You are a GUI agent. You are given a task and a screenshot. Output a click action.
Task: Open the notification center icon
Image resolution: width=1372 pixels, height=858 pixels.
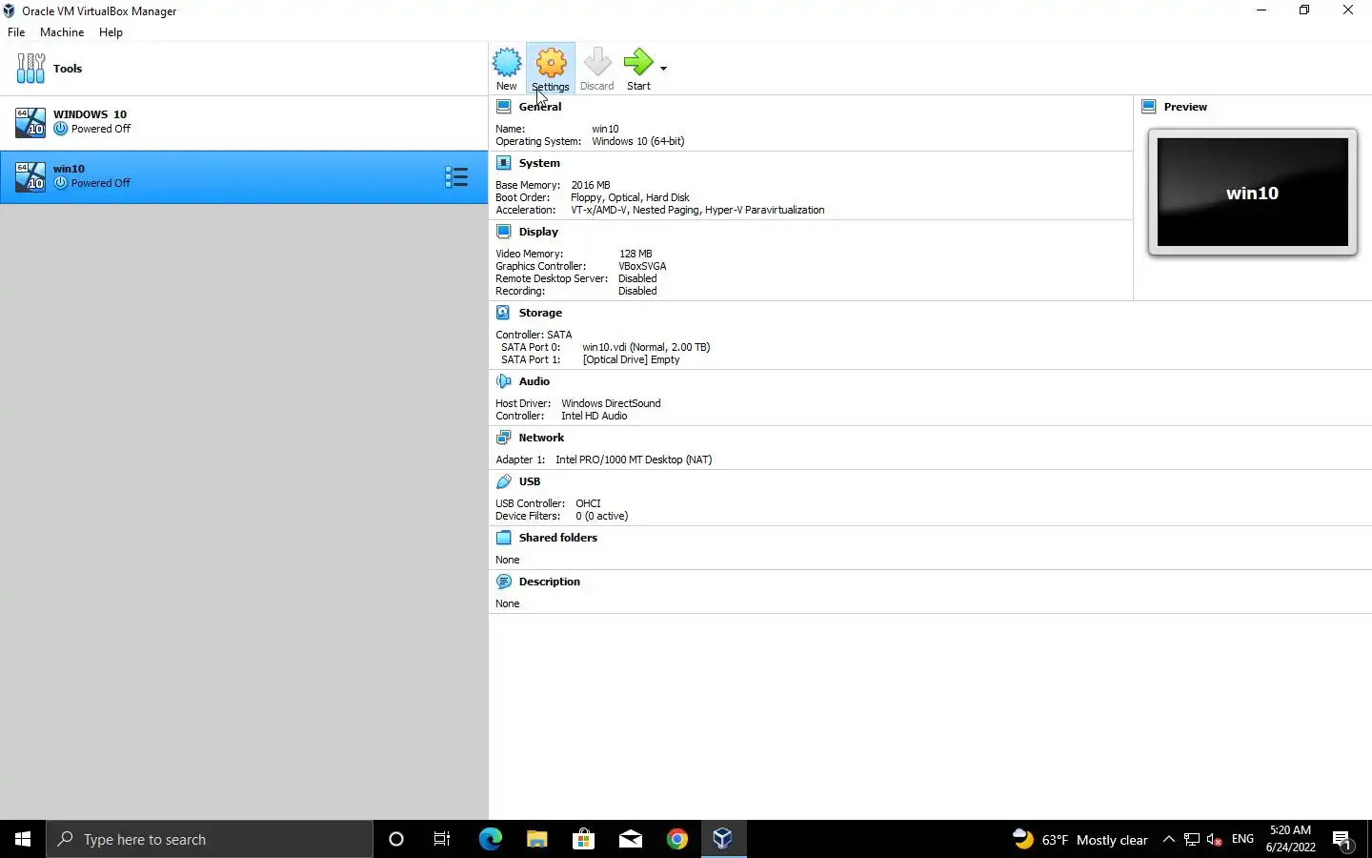(1342, 839)
